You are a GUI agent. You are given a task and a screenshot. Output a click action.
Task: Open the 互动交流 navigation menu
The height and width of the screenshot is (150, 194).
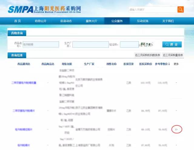(142, 21)
